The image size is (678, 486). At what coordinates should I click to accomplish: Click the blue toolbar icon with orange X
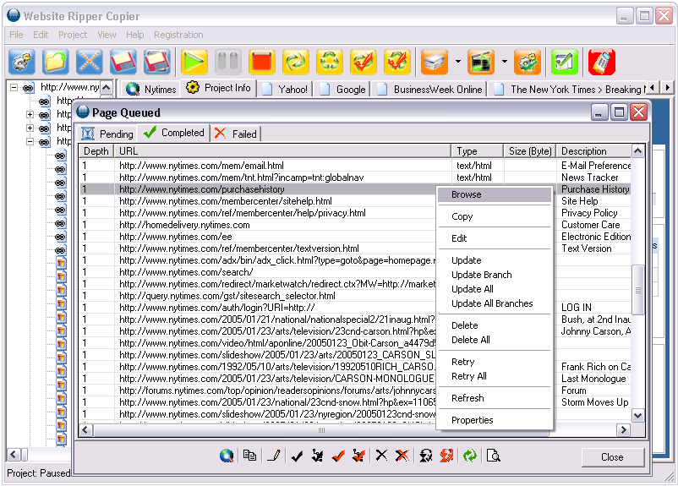point(89,62)
